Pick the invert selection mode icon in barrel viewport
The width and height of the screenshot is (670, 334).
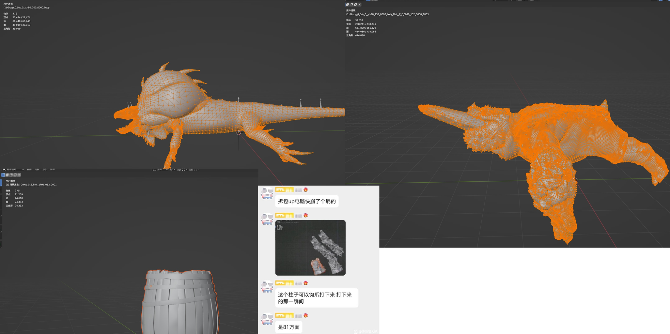point(15,175)
